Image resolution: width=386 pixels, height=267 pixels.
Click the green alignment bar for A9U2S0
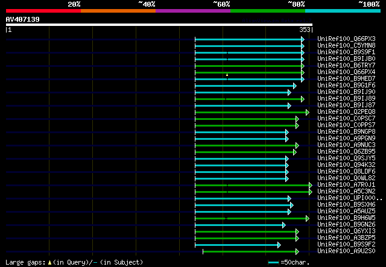[x=249, y=251]
